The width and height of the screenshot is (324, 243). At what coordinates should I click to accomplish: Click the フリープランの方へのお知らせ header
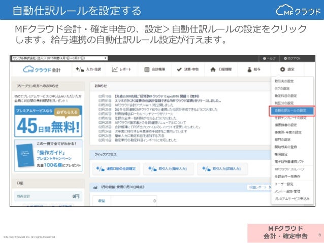click(48, 86)
